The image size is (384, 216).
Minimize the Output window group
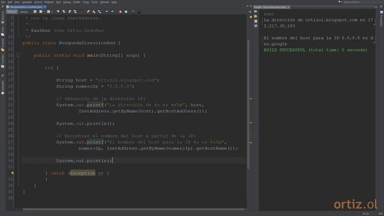pos(376,7)
